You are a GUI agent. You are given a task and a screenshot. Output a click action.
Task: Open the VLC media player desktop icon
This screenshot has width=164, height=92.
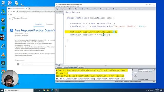(x=3, y=56)
